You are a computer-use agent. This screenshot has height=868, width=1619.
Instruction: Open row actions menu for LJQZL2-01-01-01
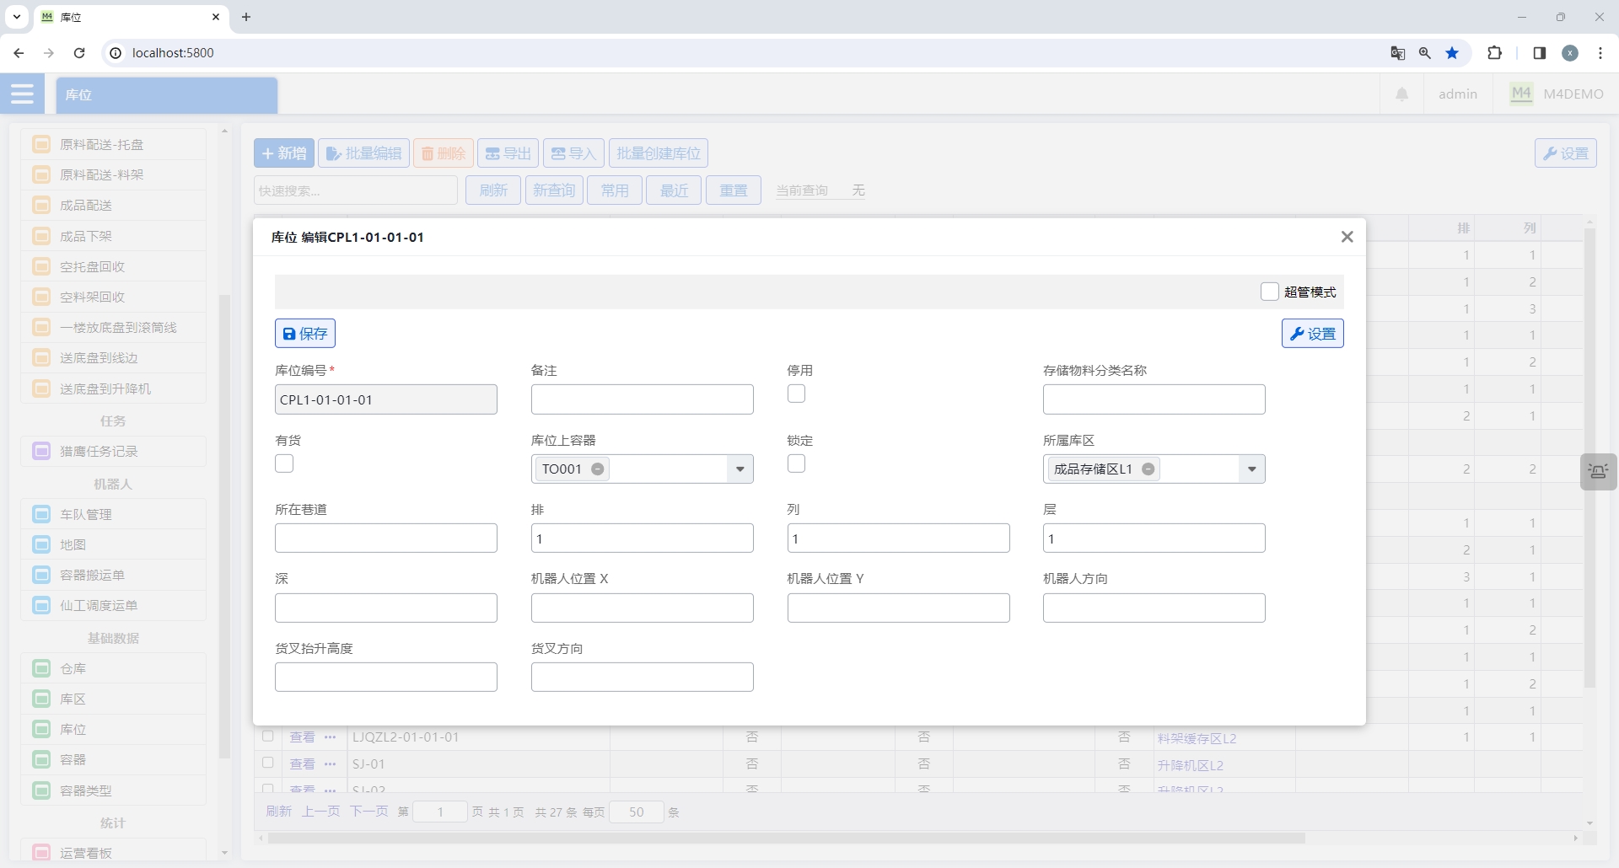tap(330, 737)
